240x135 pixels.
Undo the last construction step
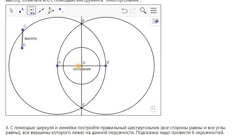[x=124, y=11]
